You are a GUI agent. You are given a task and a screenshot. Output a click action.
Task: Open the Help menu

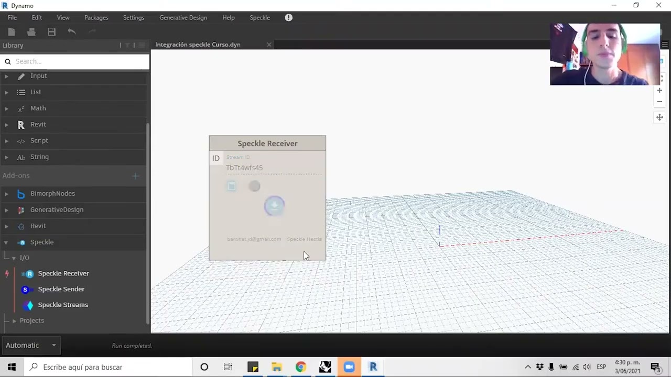229,17
